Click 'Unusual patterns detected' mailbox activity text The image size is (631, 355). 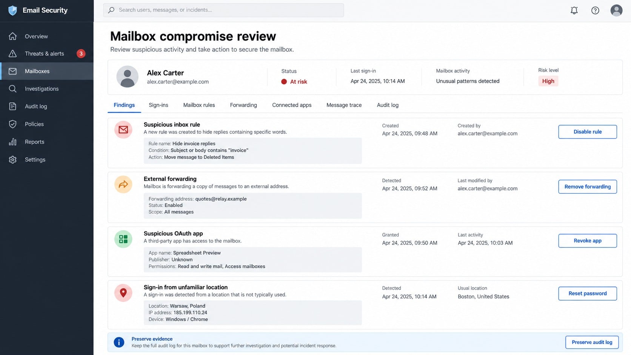point(468,81)
